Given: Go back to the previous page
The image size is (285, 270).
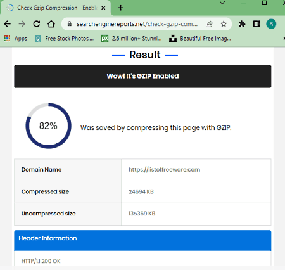Looking at the screenshot, I should tap(8, 24).
